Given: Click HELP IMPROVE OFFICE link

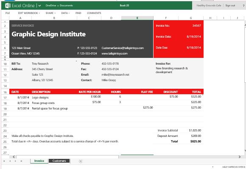Looking at the screenshot, I should (x=234, y=167).
